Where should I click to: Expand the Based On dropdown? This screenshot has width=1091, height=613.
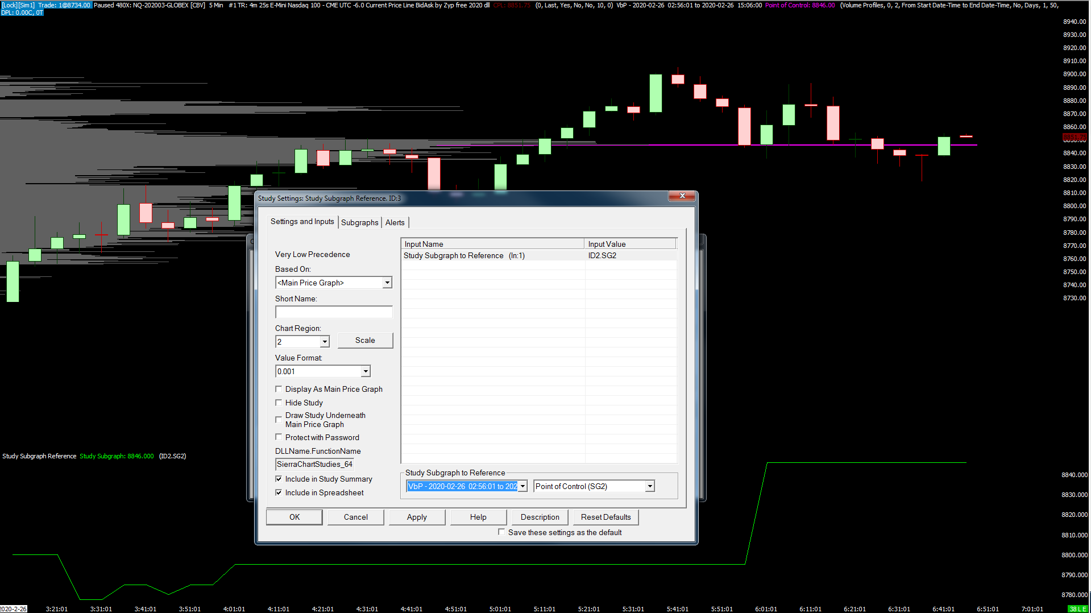point(387,283)
